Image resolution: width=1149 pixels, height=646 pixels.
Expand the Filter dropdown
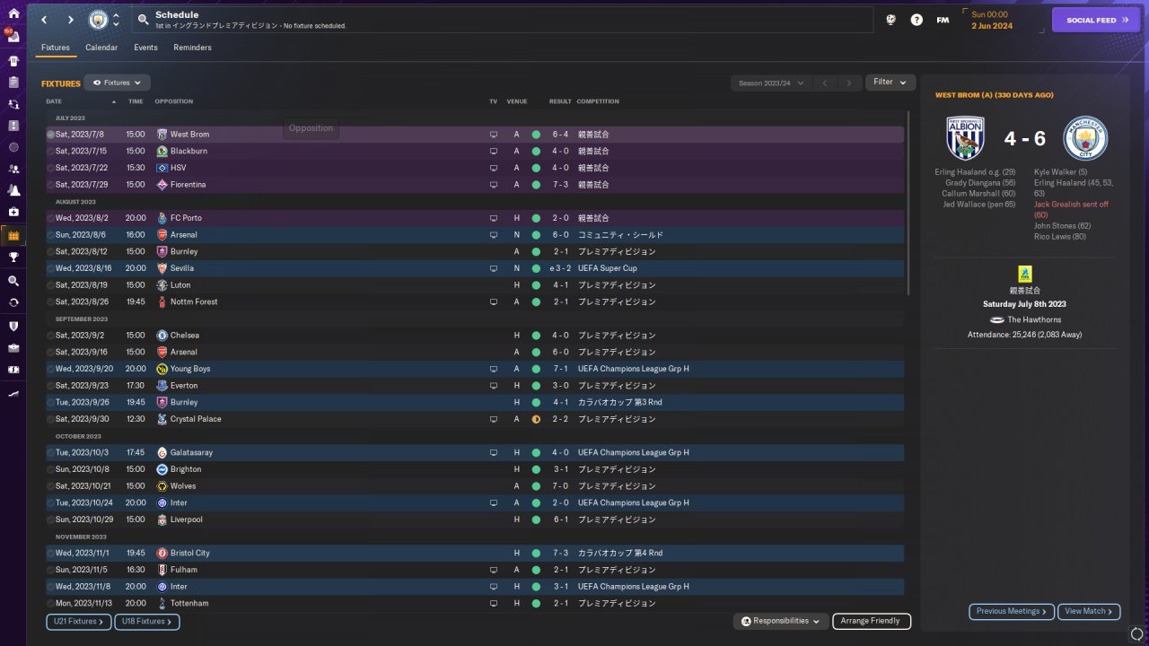[x=890, y=83]
